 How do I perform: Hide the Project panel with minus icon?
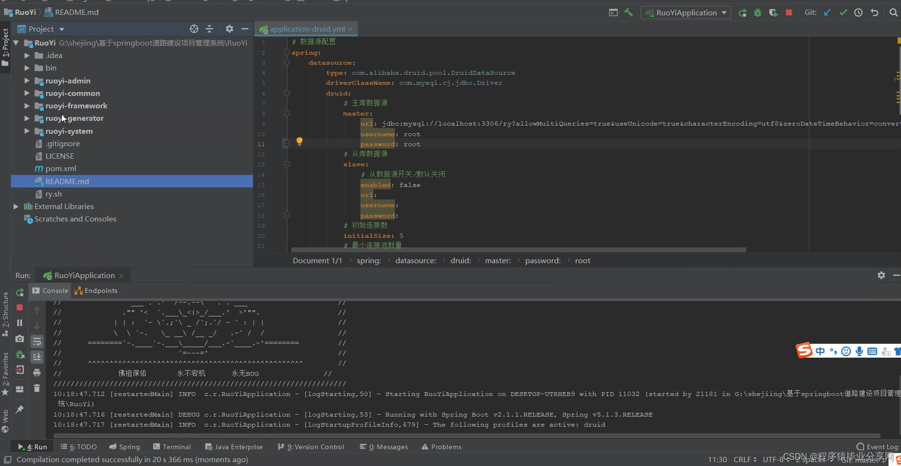(245, 29)
